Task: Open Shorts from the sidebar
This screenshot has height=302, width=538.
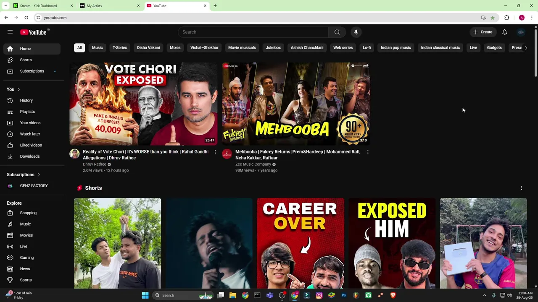Action: 32,60
